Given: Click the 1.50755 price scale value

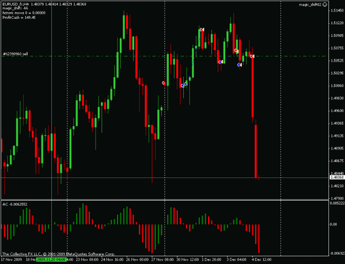Looking at the screenshot, I should (x=337, y=48).
